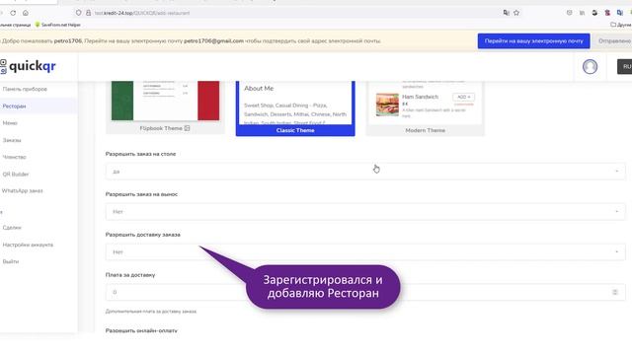Open QR Builder in the sidebar
Image resolution: width=632 pixels, height=355 pixels.
(x=16, y=175)
